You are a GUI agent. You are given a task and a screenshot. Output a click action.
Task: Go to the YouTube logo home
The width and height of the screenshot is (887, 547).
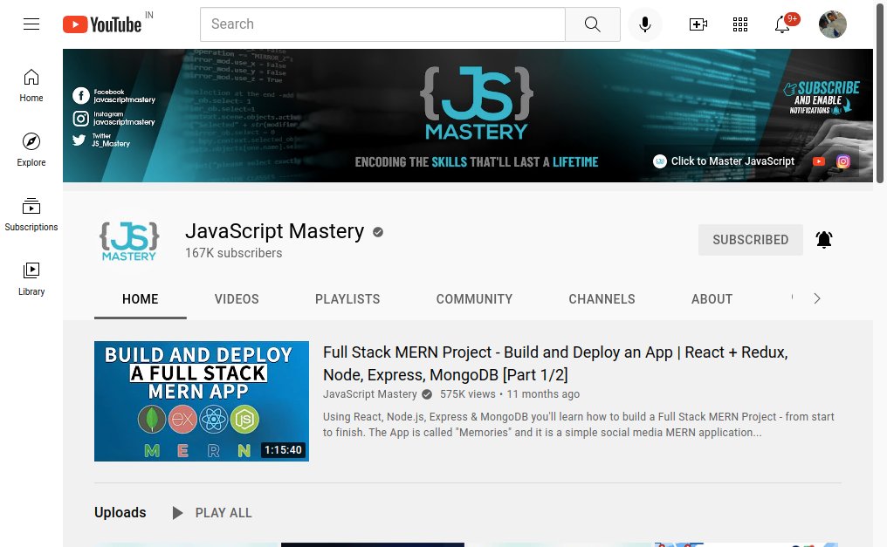coord(102,24)
